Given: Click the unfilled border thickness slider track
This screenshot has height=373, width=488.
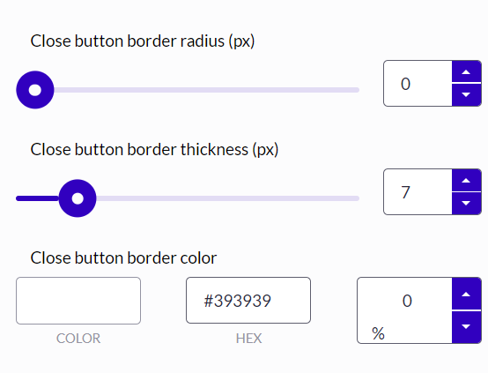Looking at the screenshot, I should pyautogui.click(x=228, y=198).
